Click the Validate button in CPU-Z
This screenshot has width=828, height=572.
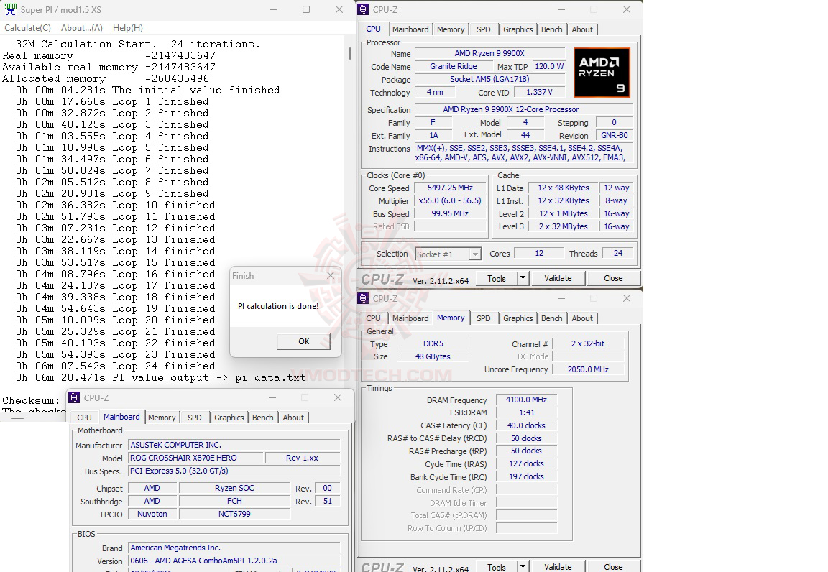pos(558,278)
